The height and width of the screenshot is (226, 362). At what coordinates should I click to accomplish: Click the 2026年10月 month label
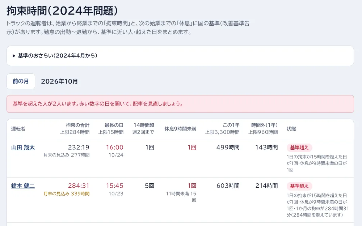click(x=59, y=81)
